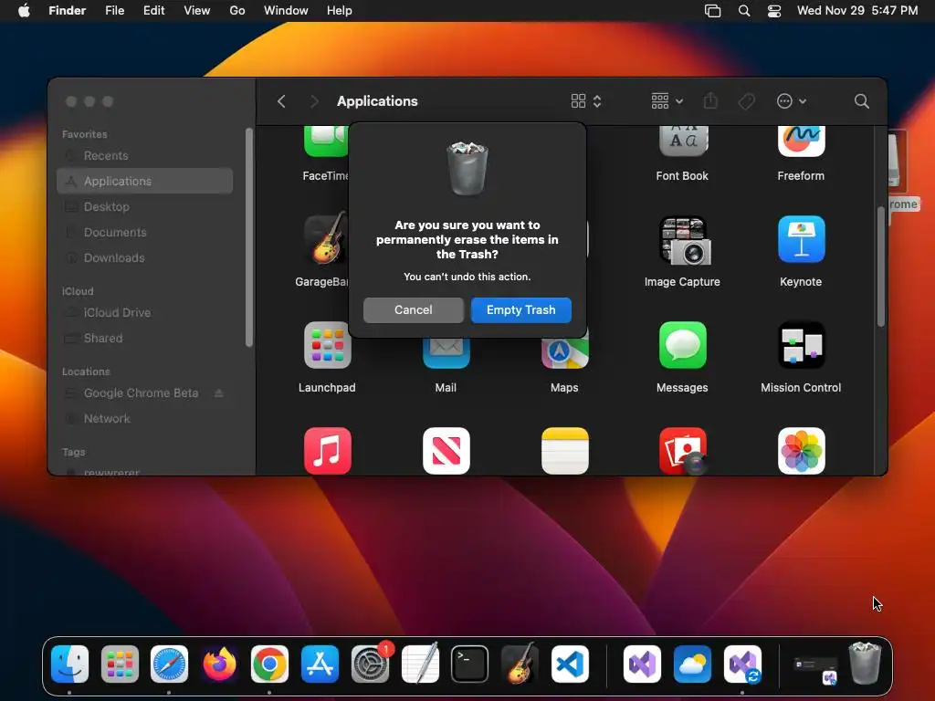Open the Edit menu
The width and height of the screenshot is (935, 701).
point(153,11)
